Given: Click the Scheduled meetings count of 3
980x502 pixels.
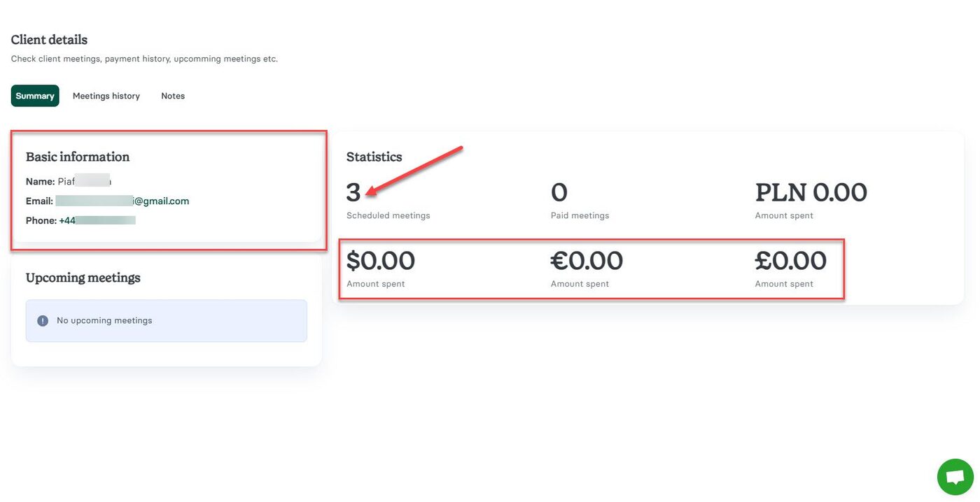Looking at the screenshot, I should (353, 192).
